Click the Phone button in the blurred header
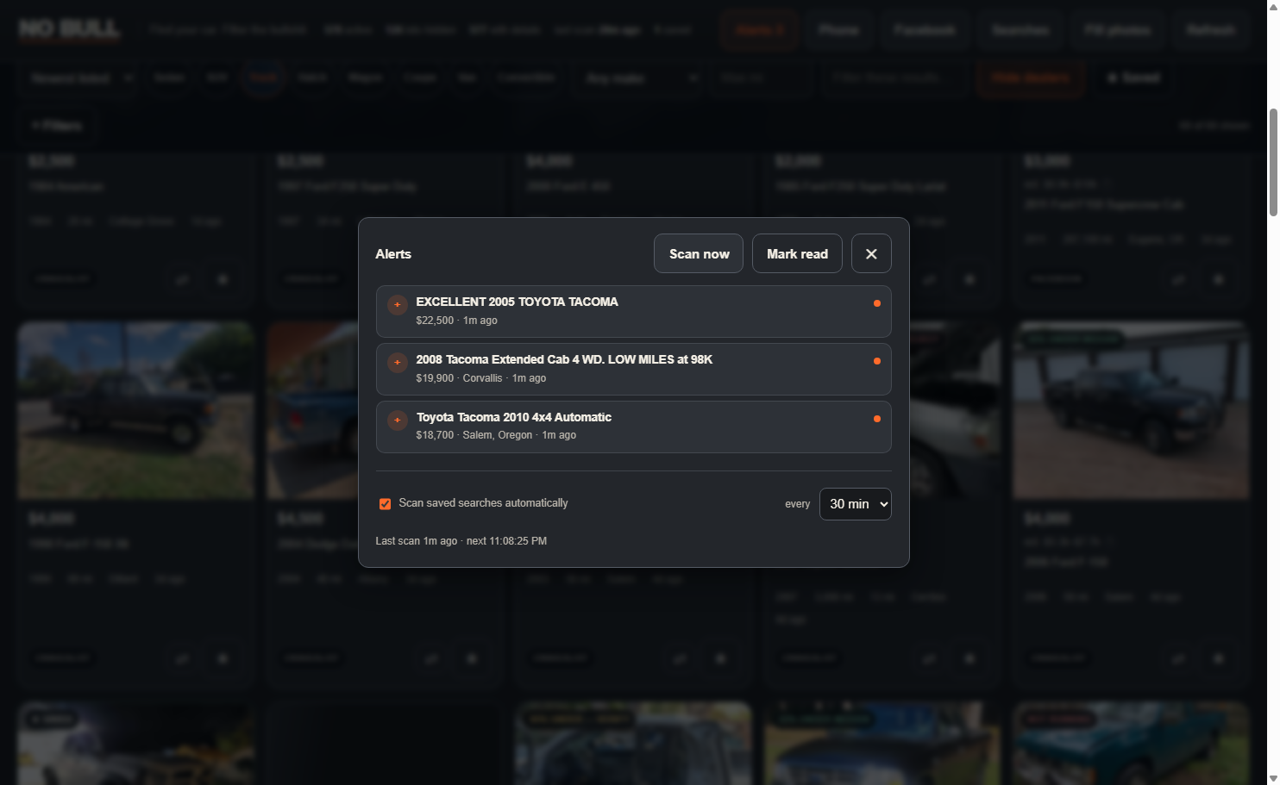 (x=839, y=30)
